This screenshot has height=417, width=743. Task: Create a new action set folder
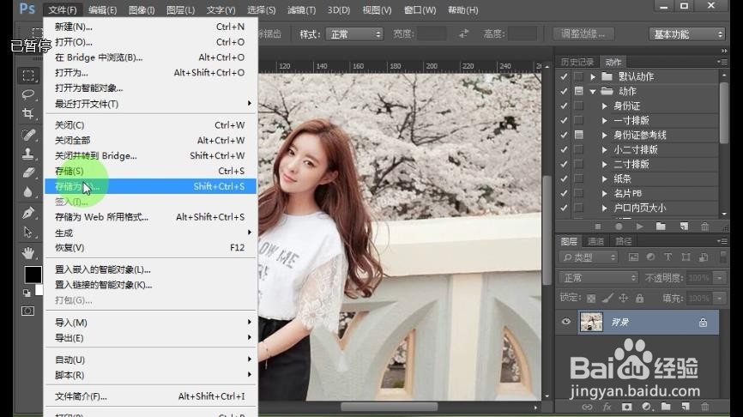coord(661,226)
